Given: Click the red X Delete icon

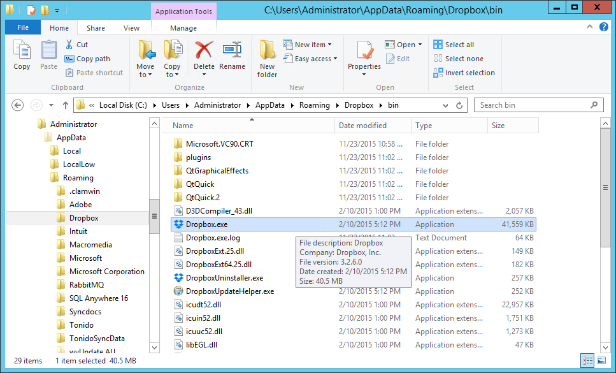Looking at the screenshot, I should tap(204, 50).
